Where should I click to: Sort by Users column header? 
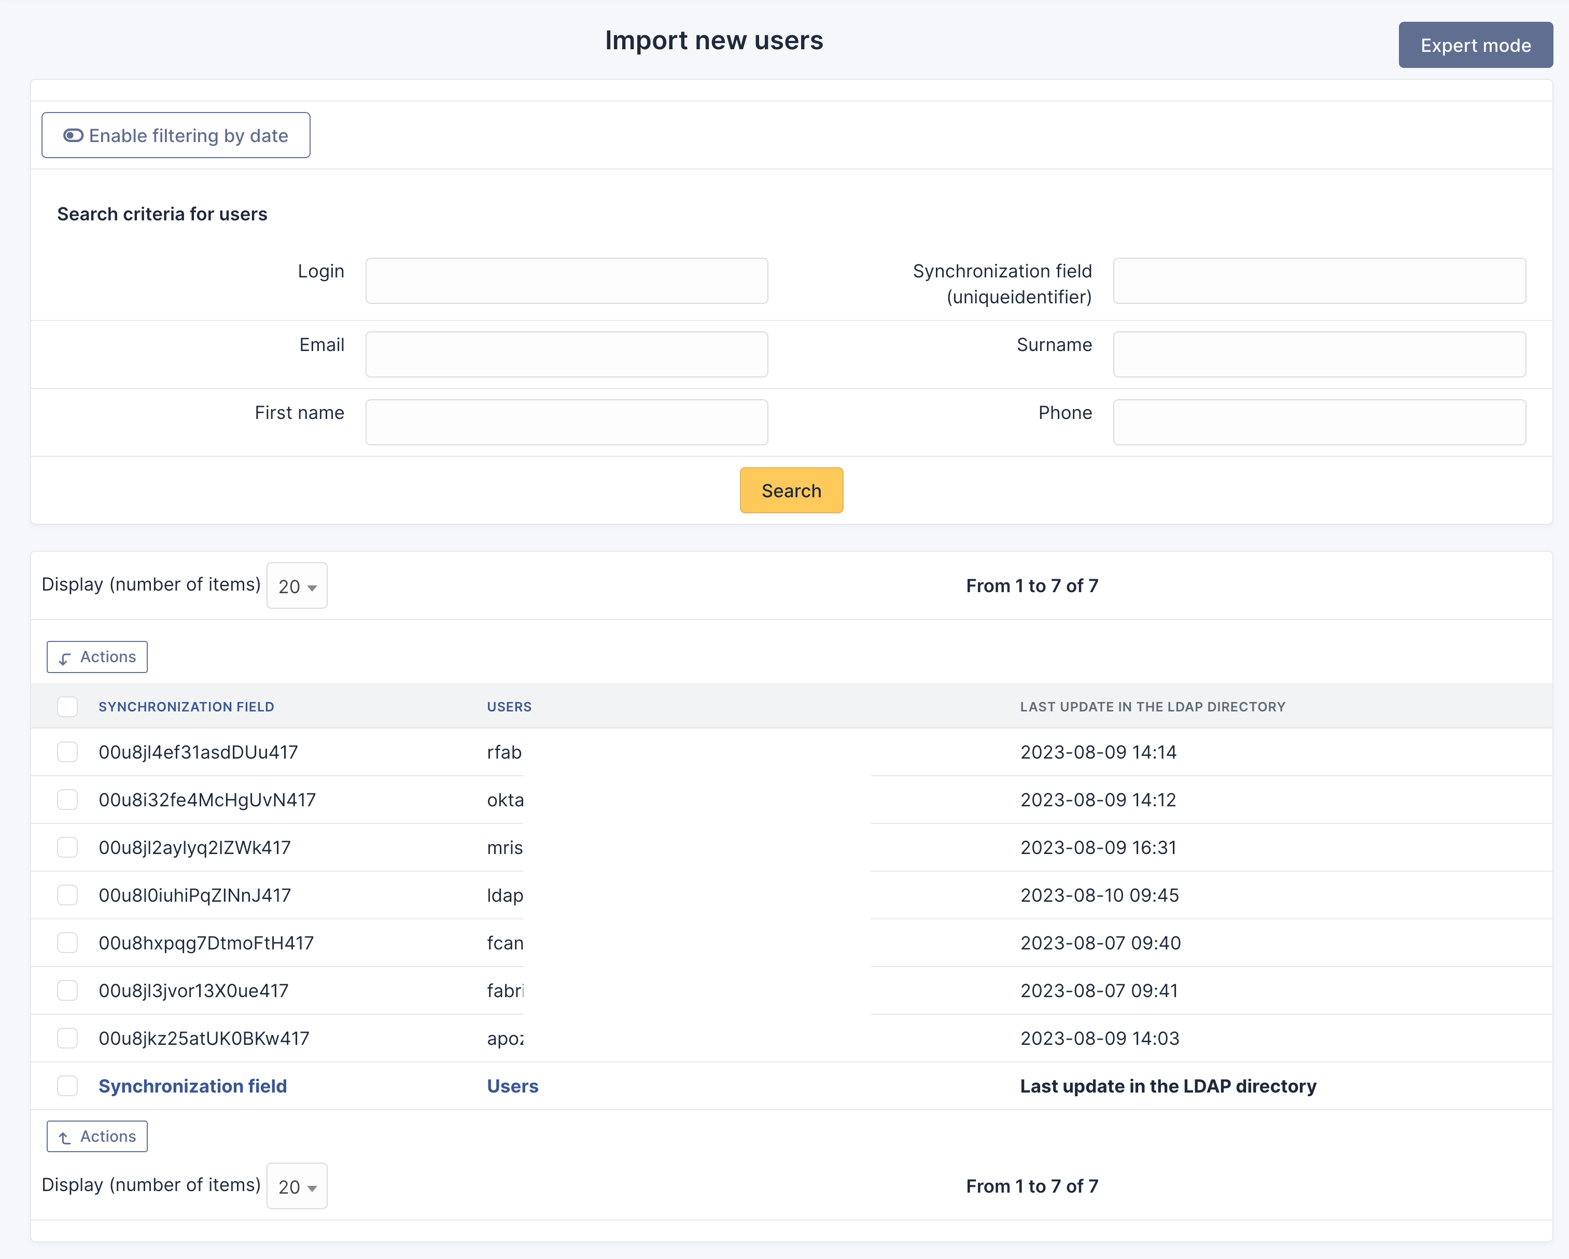(509, 707)
